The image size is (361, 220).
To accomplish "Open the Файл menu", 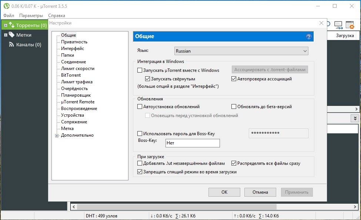I will pyautogui.click(x=9, y=16).
